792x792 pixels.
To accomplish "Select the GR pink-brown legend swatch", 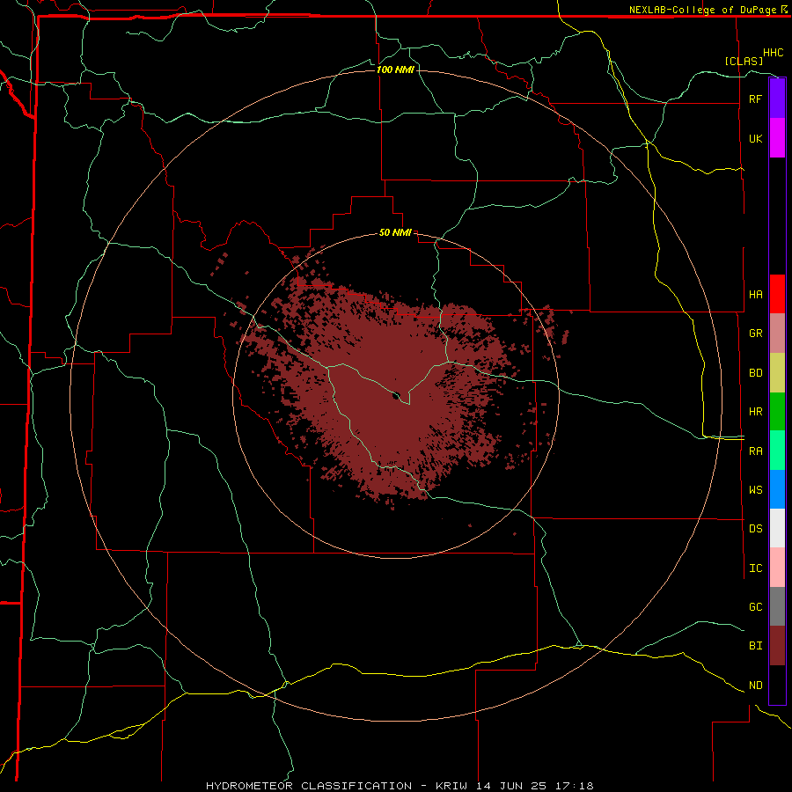I will point(777,334).
